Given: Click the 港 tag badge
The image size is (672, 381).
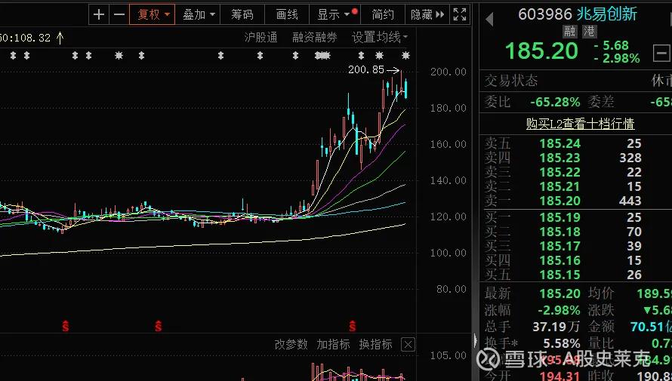Looking at the screenshot, I should 590,31.
